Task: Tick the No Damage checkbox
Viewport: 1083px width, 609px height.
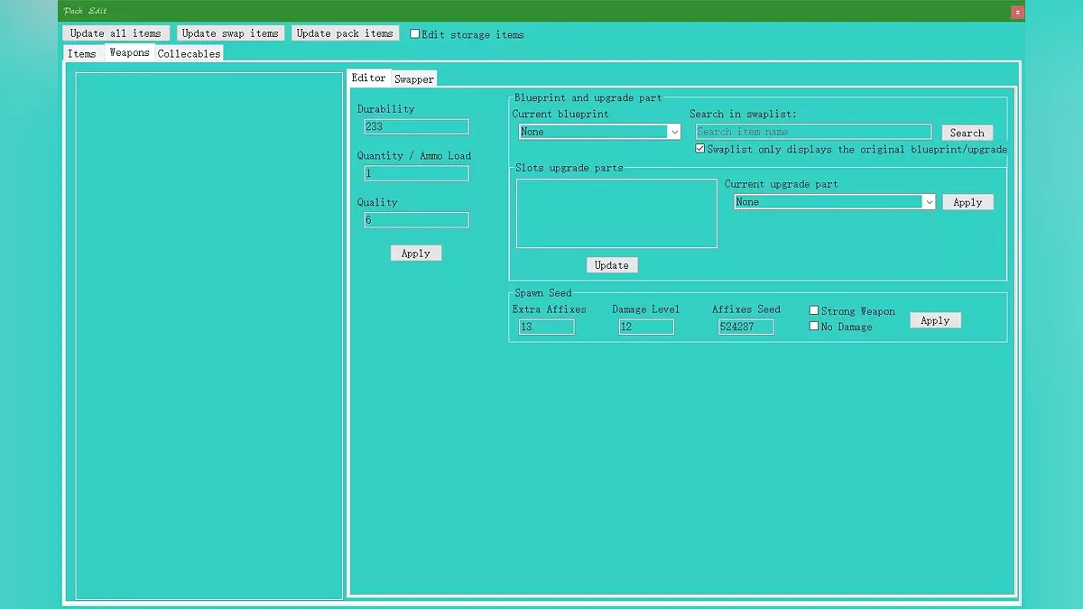Action: pos(814,326)
